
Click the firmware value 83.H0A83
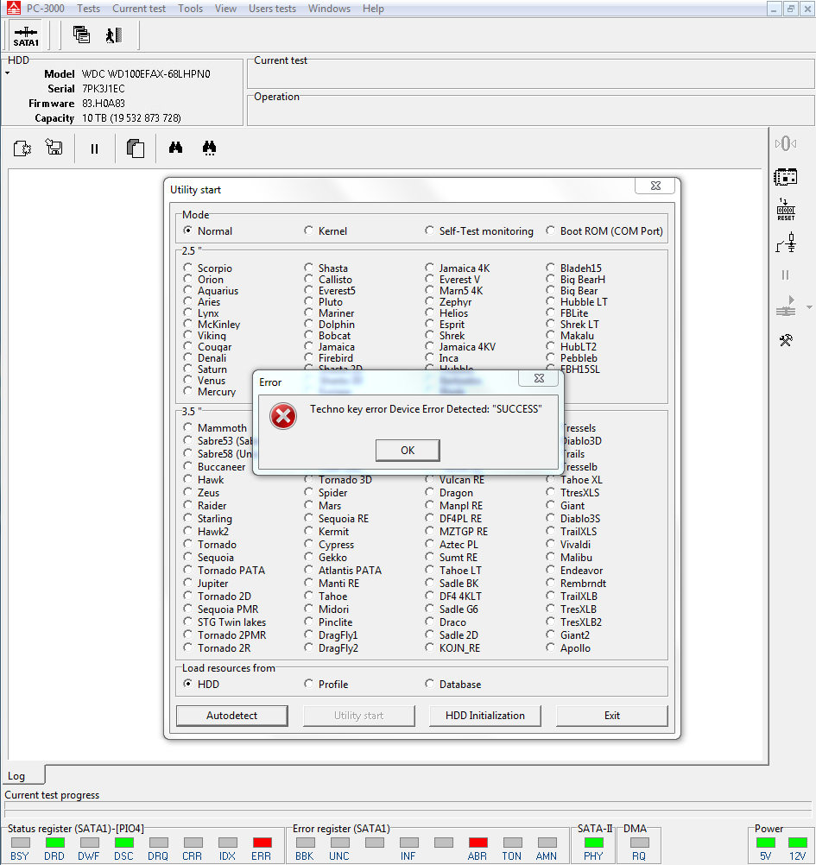tap(103, 104)
